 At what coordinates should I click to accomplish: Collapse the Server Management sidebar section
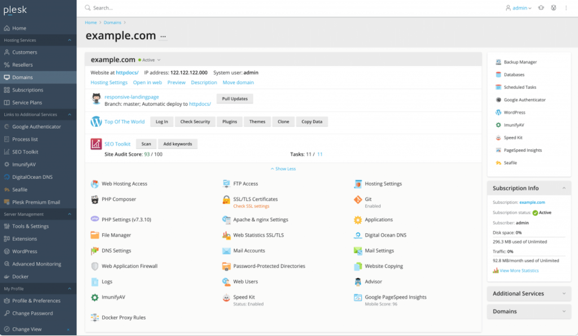coord(69,214)
